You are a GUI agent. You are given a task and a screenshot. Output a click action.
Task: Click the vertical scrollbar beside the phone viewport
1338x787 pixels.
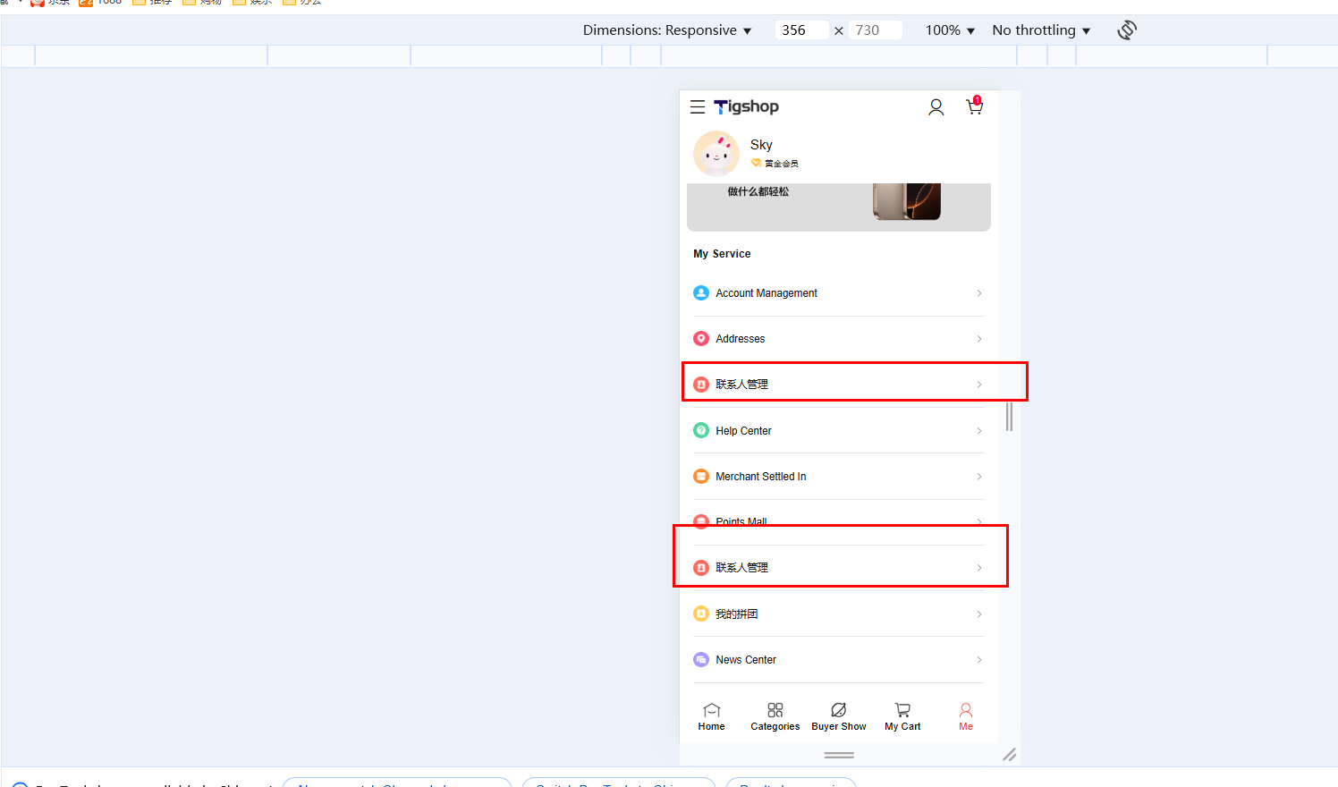click(1009, 417)
